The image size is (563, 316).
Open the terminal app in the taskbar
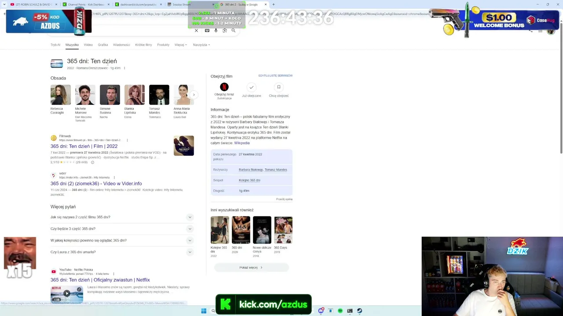click(350, 311)
